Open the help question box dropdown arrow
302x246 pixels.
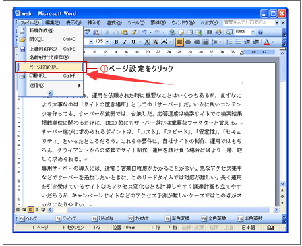click(x=277, y=22)
